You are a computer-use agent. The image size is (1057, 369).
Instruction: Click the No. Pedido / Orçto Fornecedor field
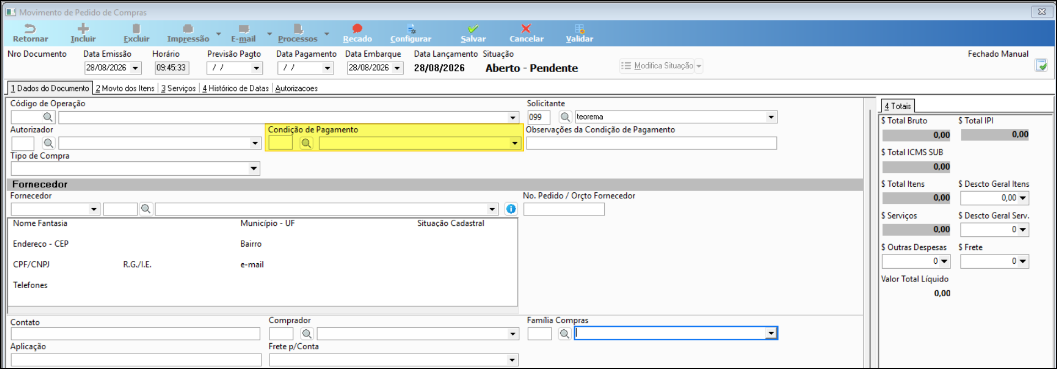564,209
